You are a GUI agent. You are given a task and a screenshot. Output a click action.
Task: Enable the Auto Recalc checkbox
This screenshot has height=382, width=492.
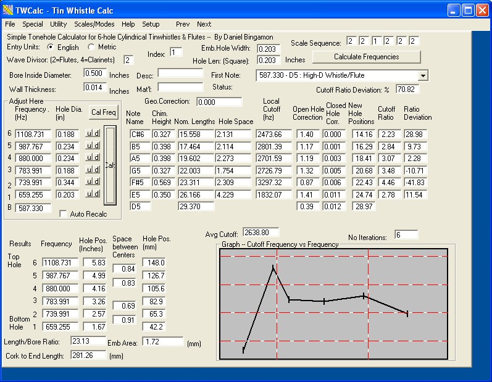click(62, 214)
